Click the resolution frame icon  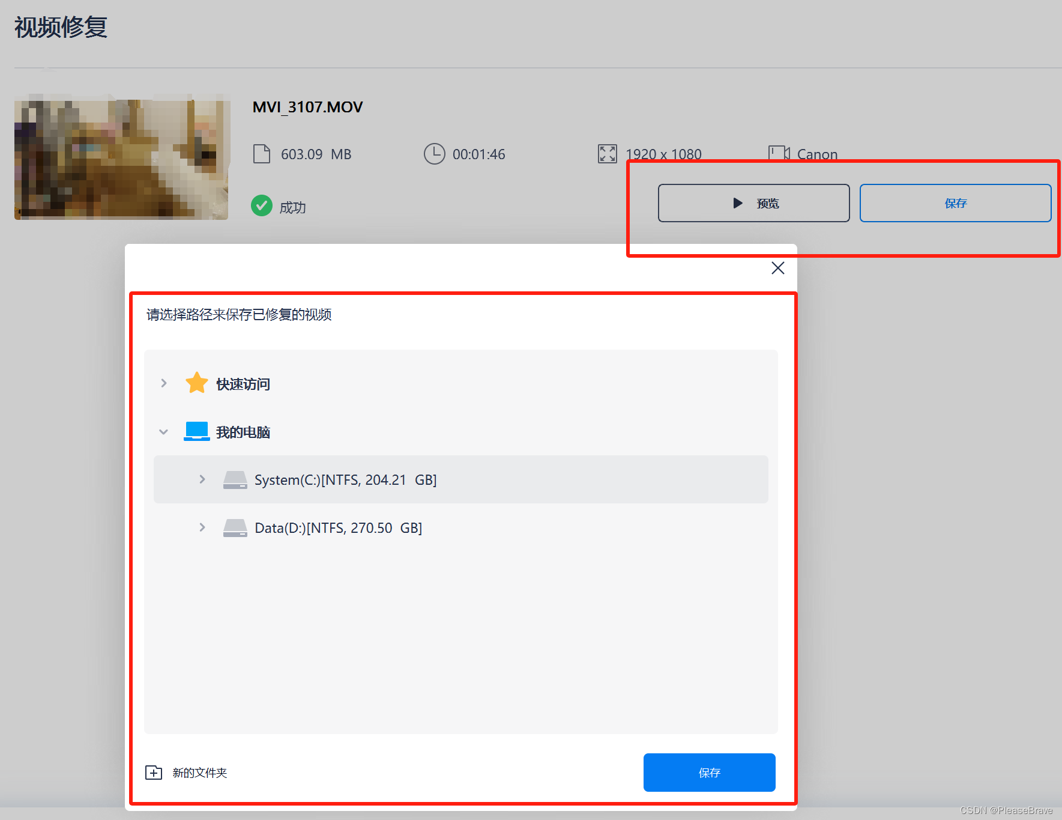tap(607, 154)
